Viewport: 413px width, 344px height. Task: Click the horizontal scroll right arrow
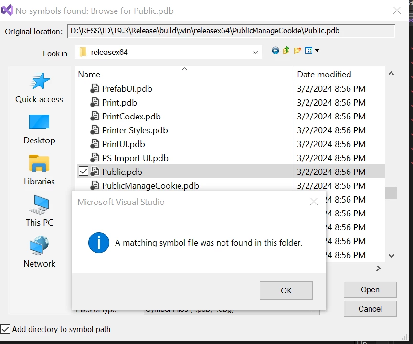[x=378, y=268]
